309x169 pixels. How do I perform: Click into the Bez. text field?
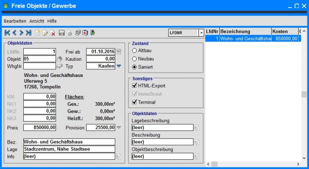pyautogui.click(x=69, y=142)
